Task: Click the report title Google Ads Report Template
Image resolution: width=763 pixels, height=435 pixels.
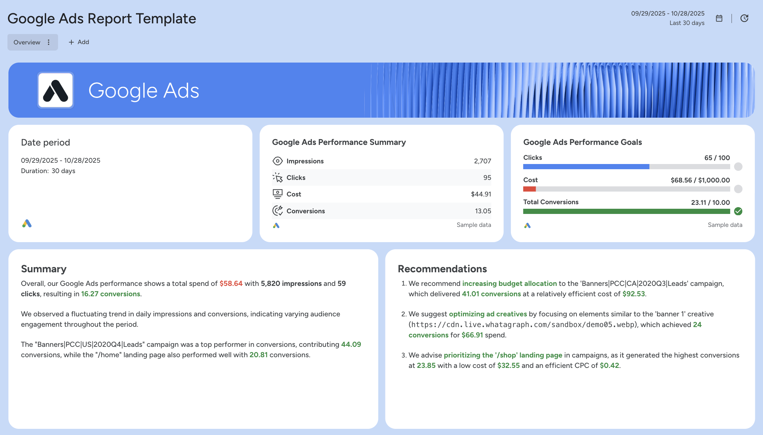Action: [x=102, y=18]
